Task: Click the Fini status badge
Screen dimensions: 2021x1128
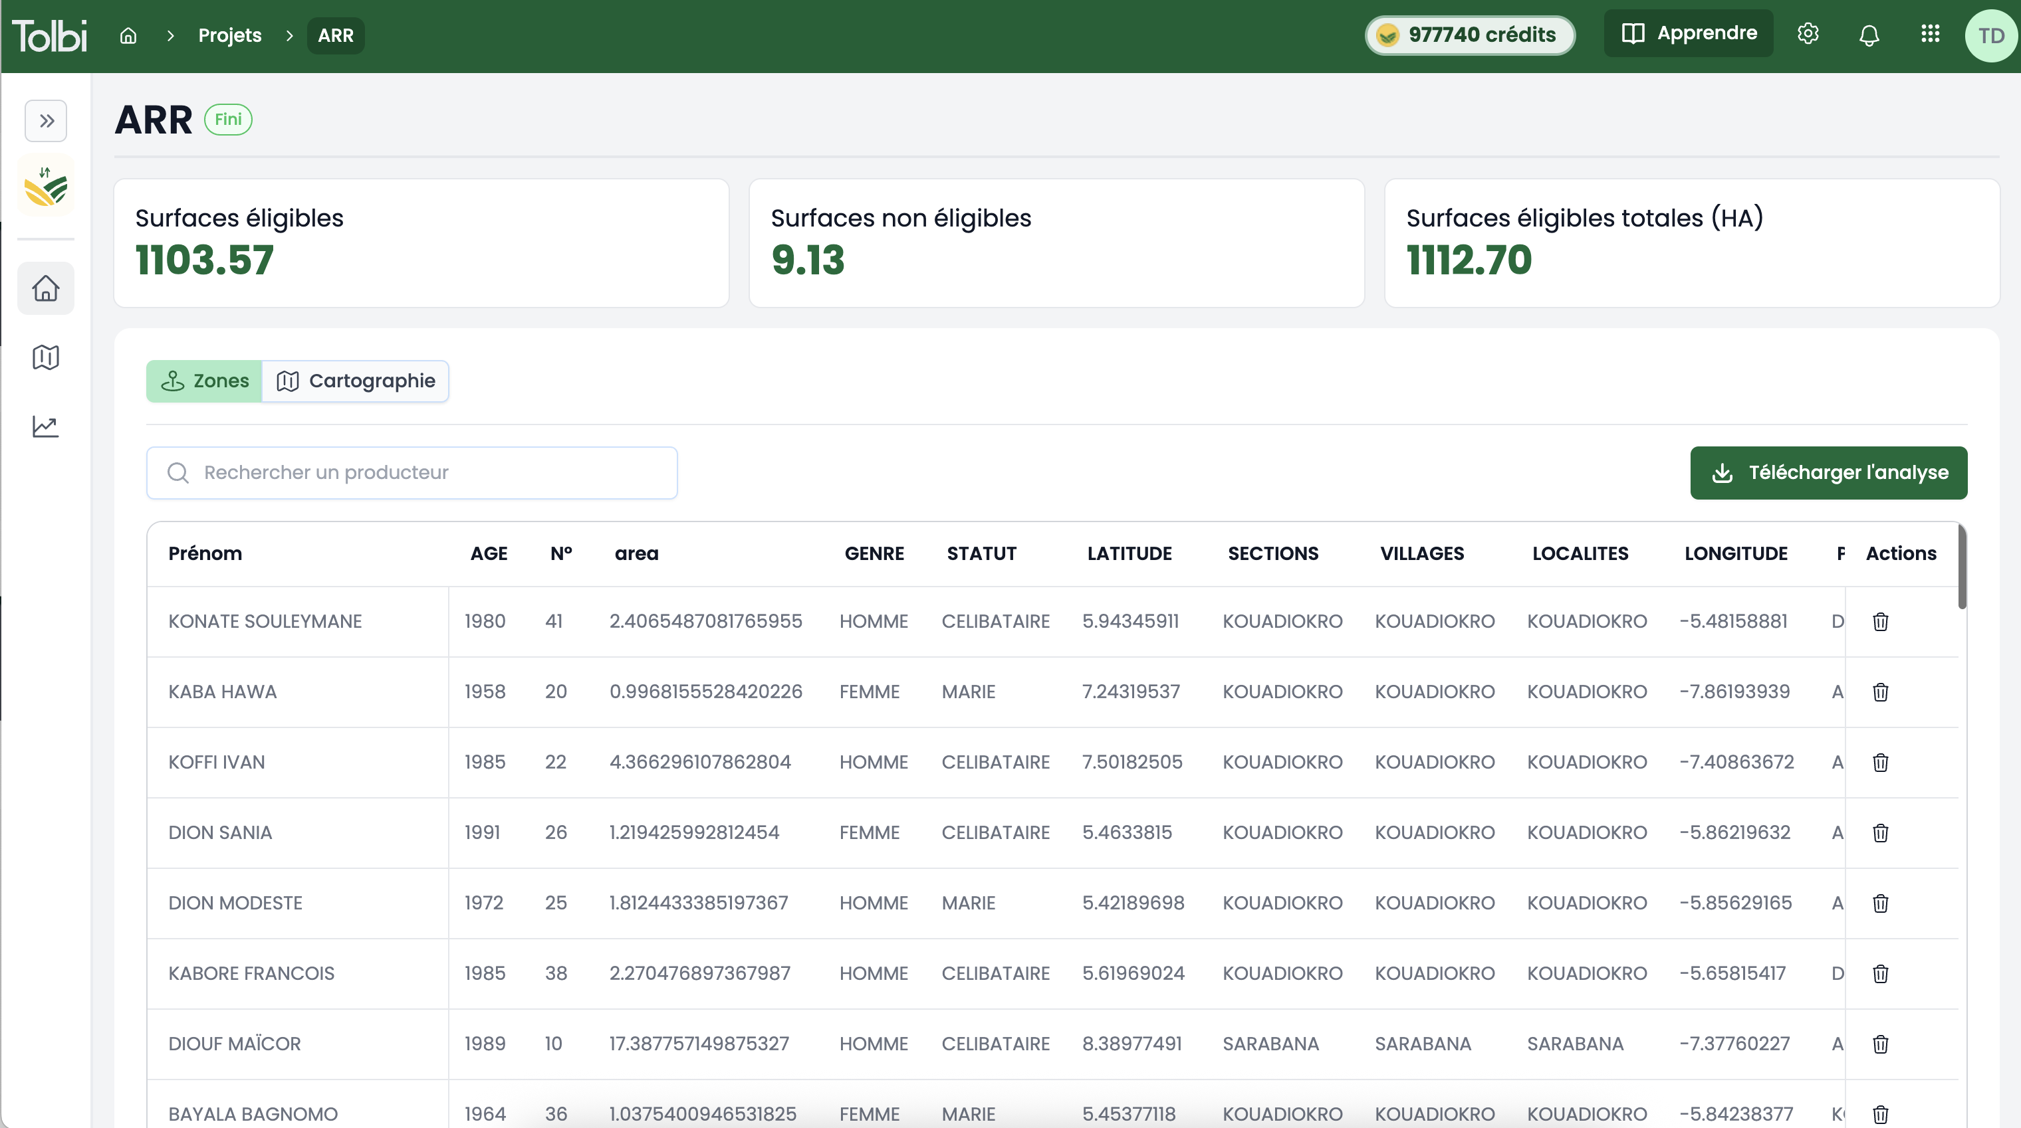Action: pyautogui.click(x=228, y=119)
